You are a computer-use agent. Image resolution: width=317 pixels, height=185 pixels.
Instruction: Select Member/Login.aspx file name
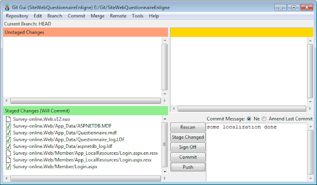coord(55,167)
